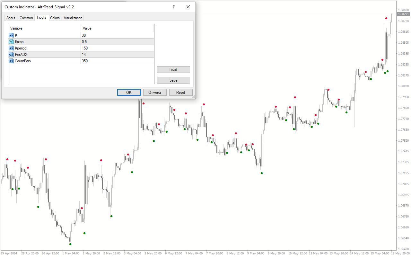Select the PerADX variable name

point(21,55)
